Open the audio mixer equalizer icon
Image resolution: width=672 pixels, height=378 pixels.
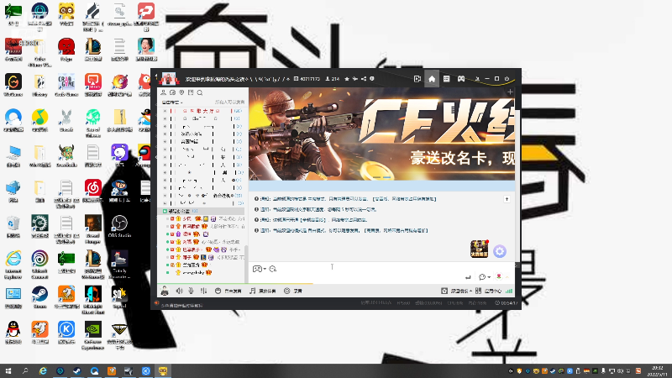pyautogui.click(x=203, y=291)
